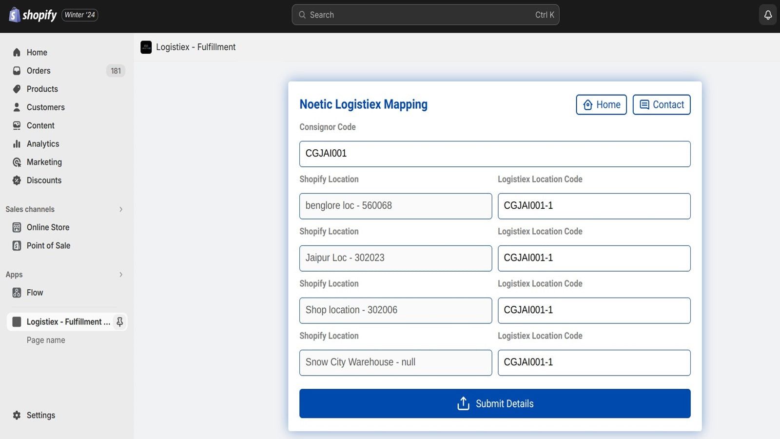Viewport: 780px width, 439px height.
Task: Click the Analytics bar chart icon
Action: pos(17,144)
